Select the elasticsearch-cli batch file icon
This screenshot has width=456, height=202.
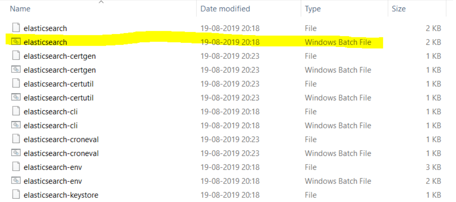click(x=16, y=125)
